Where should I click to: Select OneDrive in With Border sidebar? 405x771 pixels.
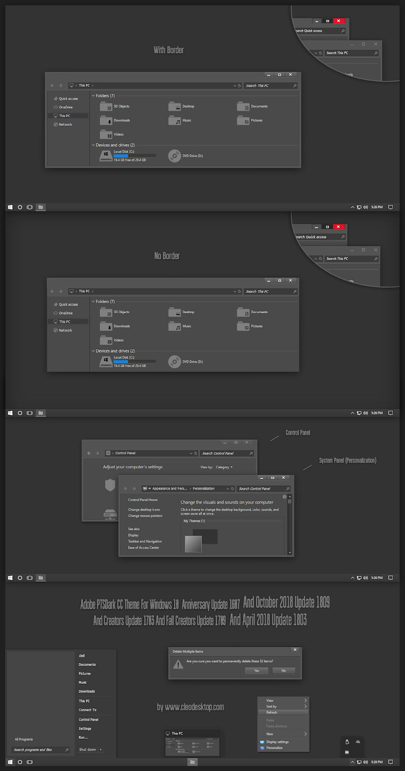point(63,107)
